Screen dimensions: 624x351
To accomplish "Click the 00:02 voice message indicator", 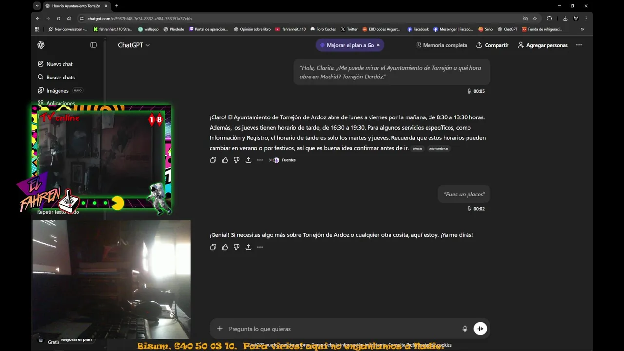I will click(476, 209).
